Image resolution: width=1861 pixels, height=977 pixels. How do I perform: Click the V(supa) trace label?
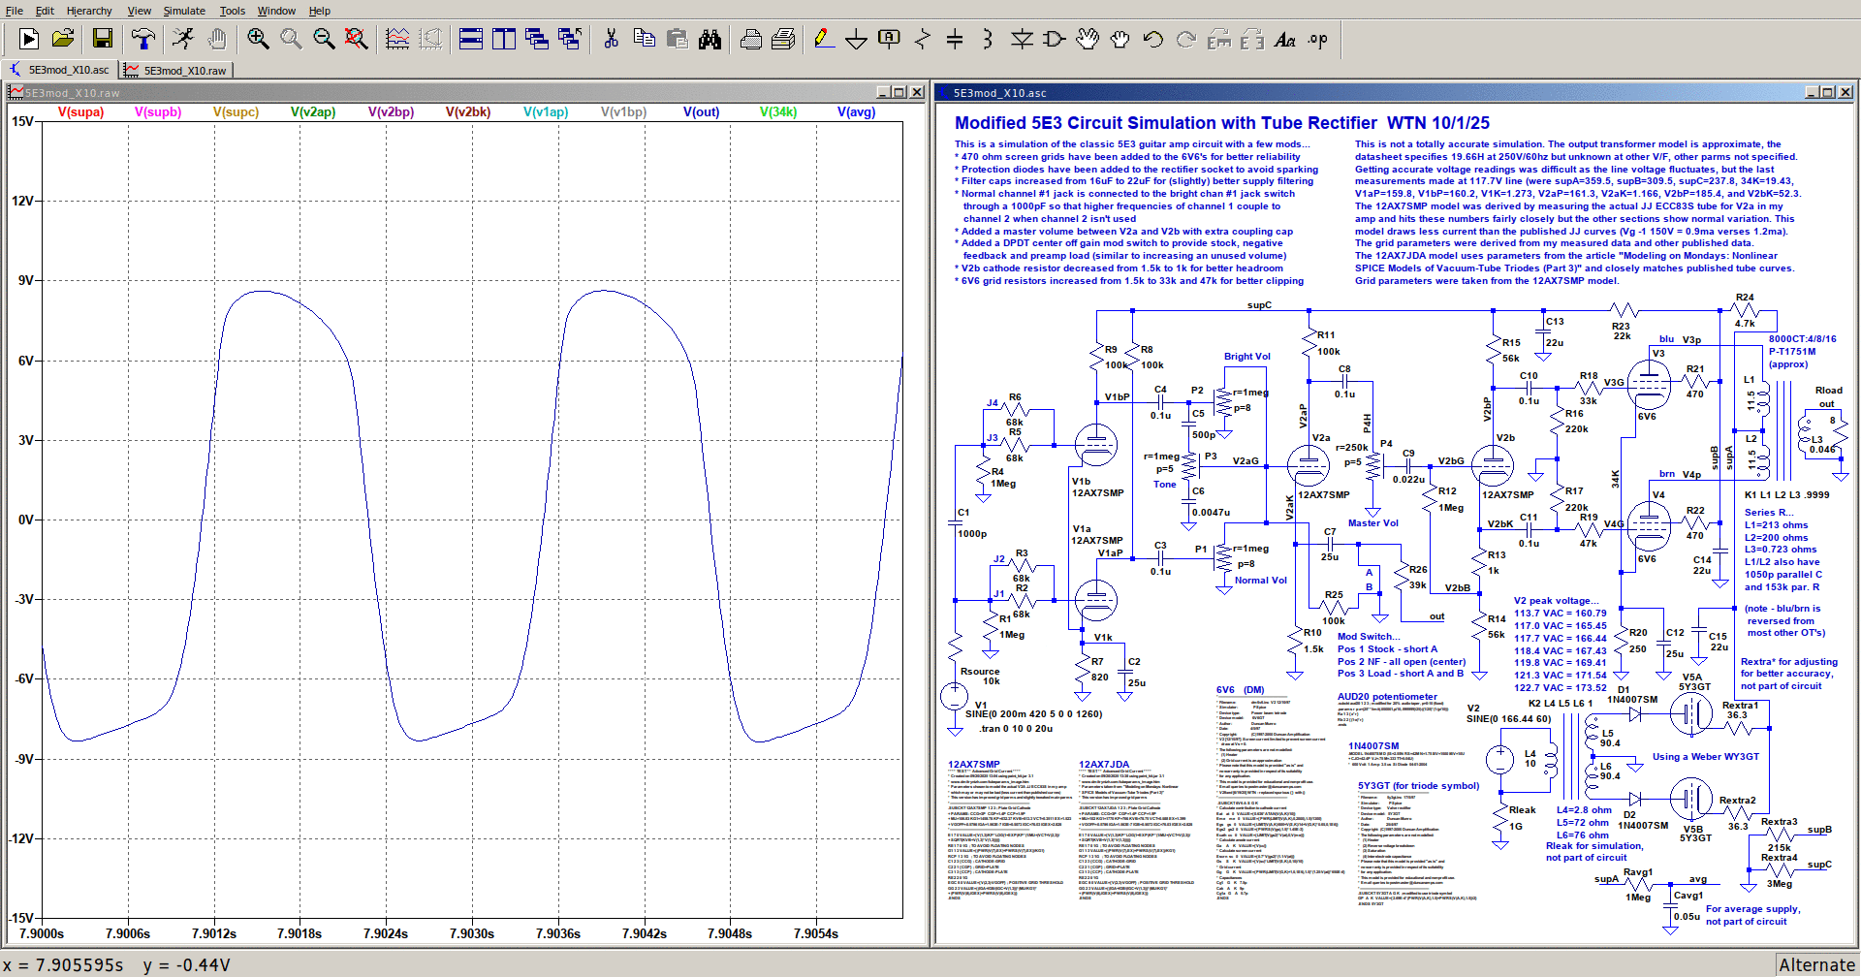pos(80,112)
